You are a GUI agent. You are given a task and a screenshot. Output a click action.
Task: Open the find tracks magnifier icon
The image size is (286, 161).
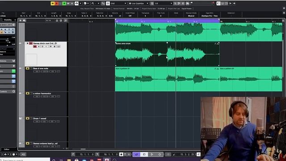tap(66, 21)
